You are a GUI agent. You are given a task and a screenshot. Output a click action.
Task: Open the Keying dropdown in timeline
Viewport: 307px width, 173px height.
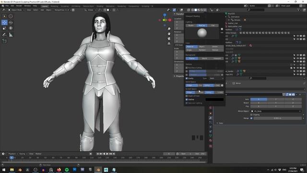23,154
